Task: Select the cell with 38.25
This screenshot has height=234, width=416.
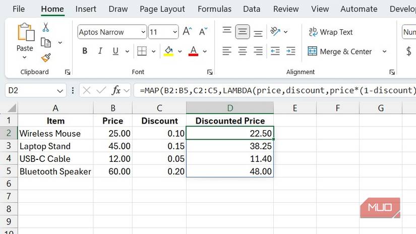Action: (x=230, y=146)
